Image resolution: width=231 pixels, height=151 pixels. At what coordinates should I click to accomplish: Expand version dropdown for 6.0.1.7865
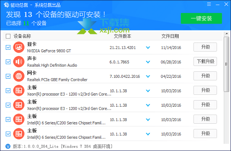(148, 62)
